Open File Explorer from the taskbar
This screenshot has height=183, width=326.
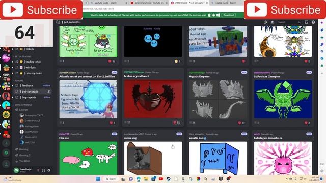pyautogui.click(x=146, y=179)
